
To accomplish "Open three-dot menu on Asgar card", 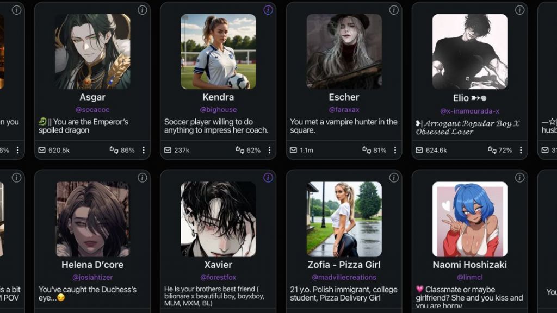I will pos(144,150).
